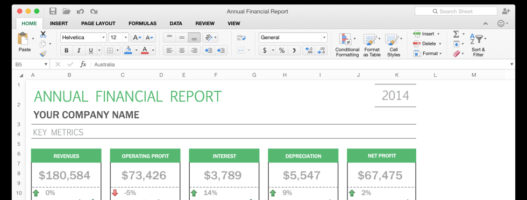Click the Clear eraser icon

(x=456, y=53)
